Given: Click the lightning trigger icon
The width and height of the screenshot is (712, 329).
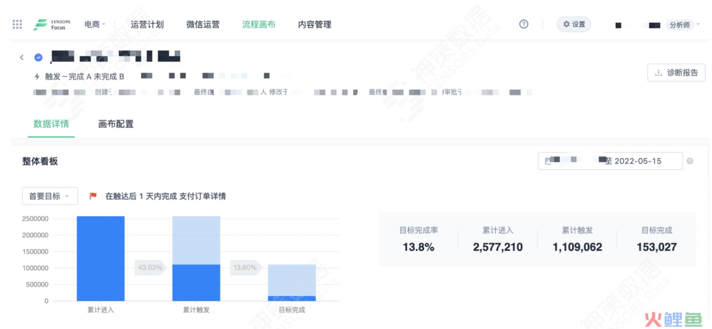Looking at the screenshot, I should click(37, 76).
